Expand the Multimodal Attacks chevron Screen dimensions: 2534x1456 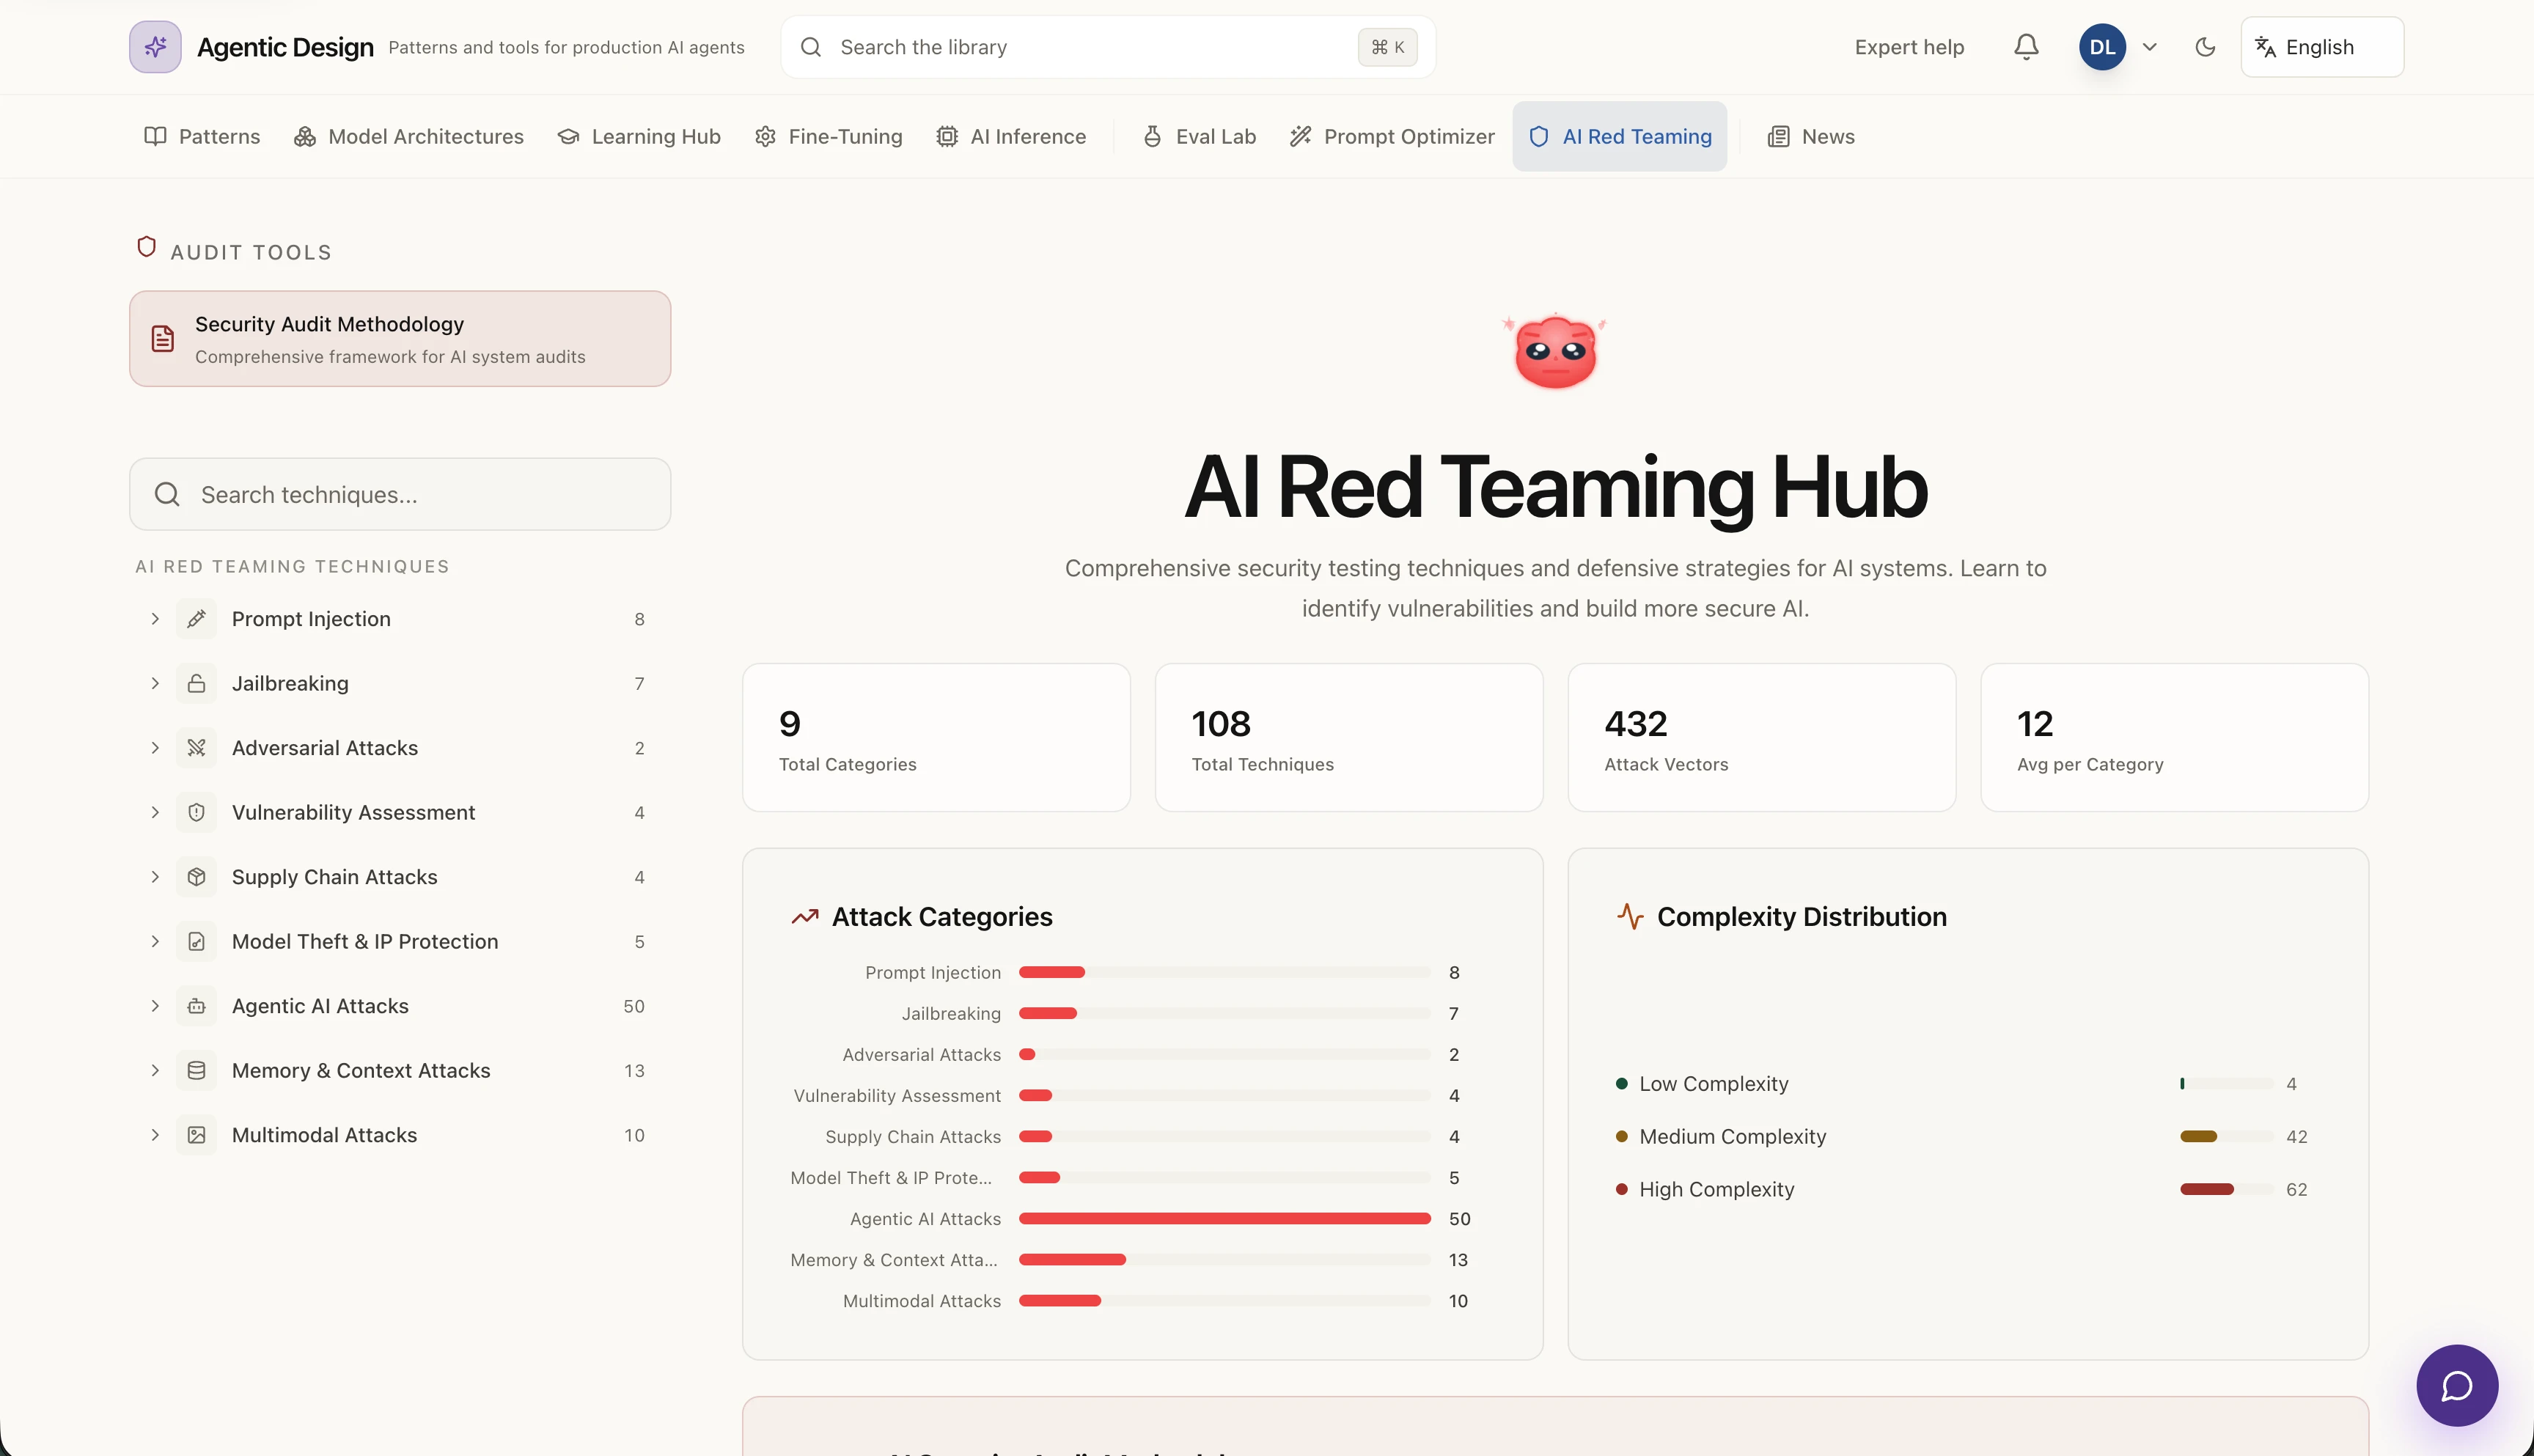(x=155, y=1135)
